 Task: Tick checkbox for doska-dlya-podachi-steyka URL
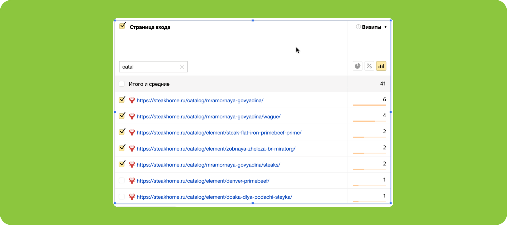pyautogui.click(x=122, y=197)
